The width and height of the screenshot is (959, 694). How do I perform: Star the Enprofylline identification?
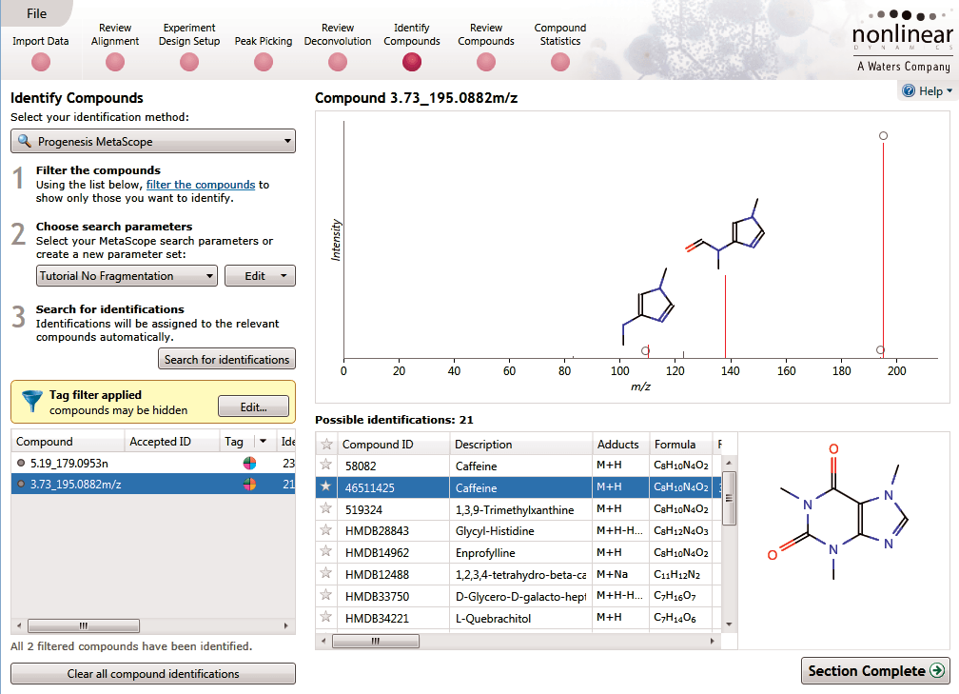pos(326,551)
